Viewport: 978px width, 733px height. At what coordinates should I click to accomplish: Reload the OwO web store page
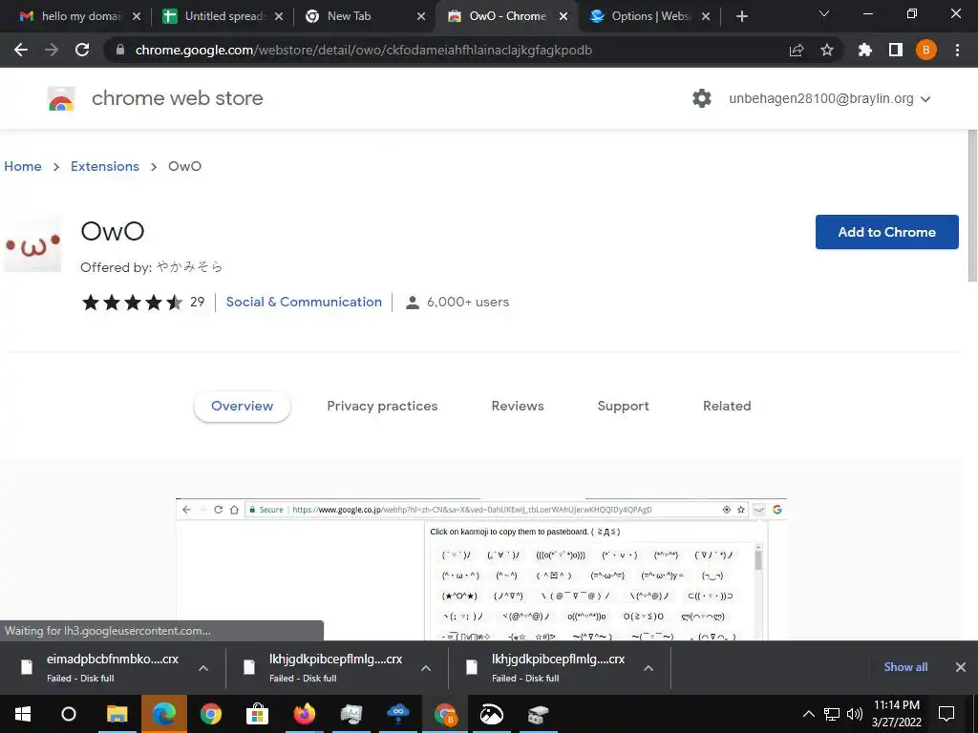[82, 50]
